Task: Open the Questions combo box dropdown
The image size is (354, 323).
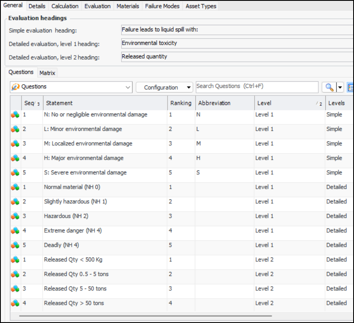Action: point(128,87)
